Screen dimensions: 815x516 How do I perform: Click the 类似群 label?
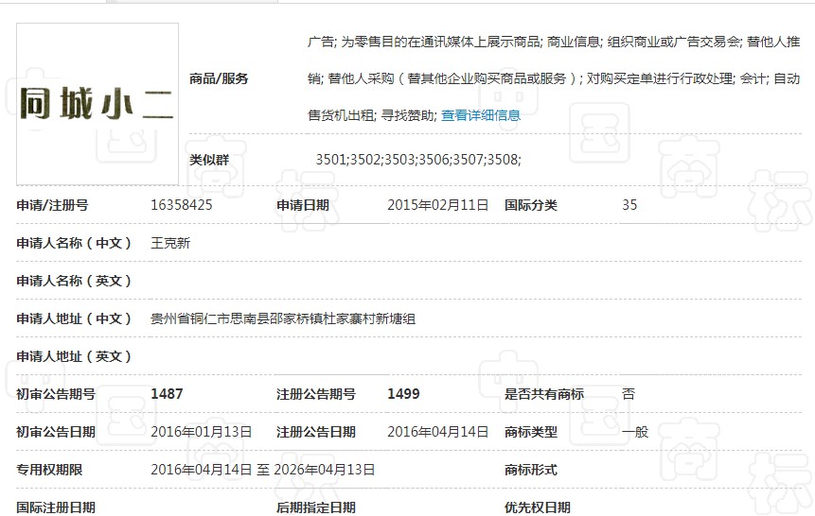pyautogui.click(x=209, y=160)
